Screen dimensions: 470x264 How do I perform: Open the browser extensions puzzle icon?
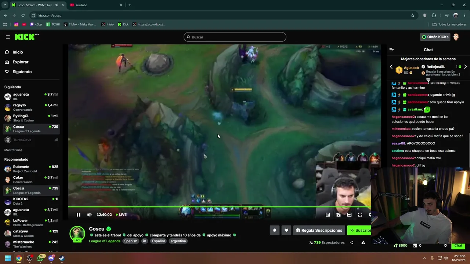(x=434, y=15)
